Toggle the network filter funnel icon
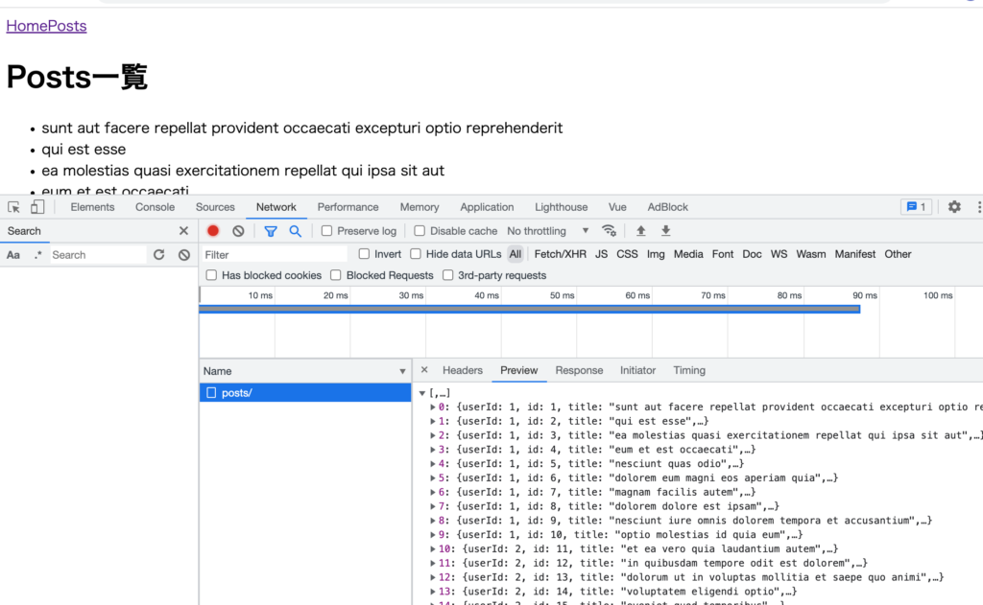Image resolution: width=983 pixels, height=605 pixels. point(271,231)
